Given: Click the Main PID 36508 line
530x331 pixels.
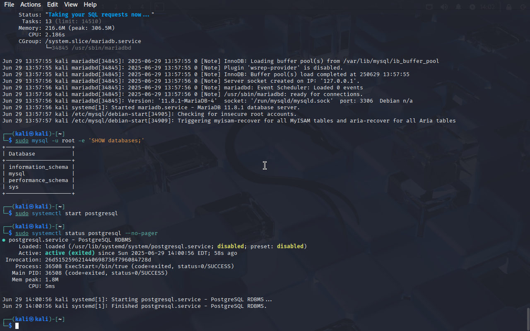Looking at the screenshot, I should pyautogui.click(x=90, y=273).
